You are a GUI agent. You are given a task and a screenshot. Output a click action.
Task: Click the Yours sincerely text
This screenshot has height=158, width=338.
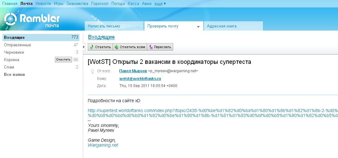coord(103,125)
